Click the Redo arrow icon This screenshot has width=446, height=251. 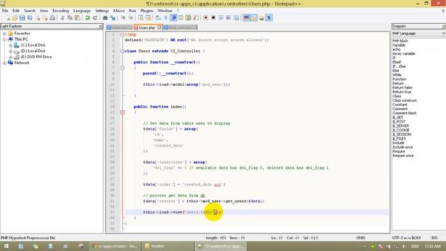[x=95, y=18]
